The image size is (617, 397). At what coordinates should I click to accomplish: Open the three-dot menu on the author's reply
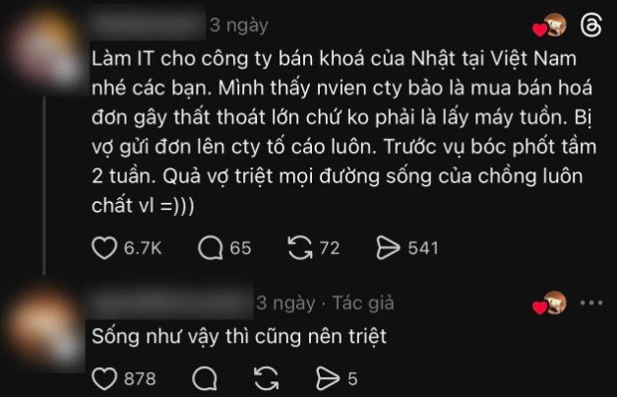(x=591, y=302)
